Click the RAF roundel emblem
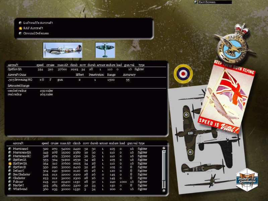This screenshot has width=268, height=201. [183, 73]
